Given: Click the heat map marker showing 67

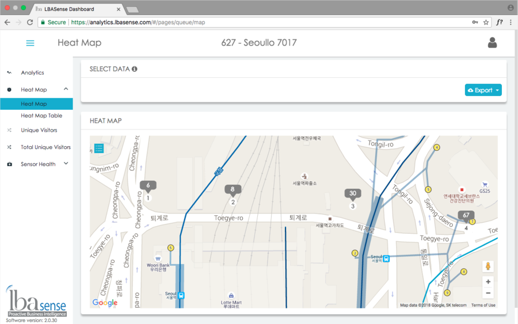Looking at the screenshot, I should pos(466,215).
